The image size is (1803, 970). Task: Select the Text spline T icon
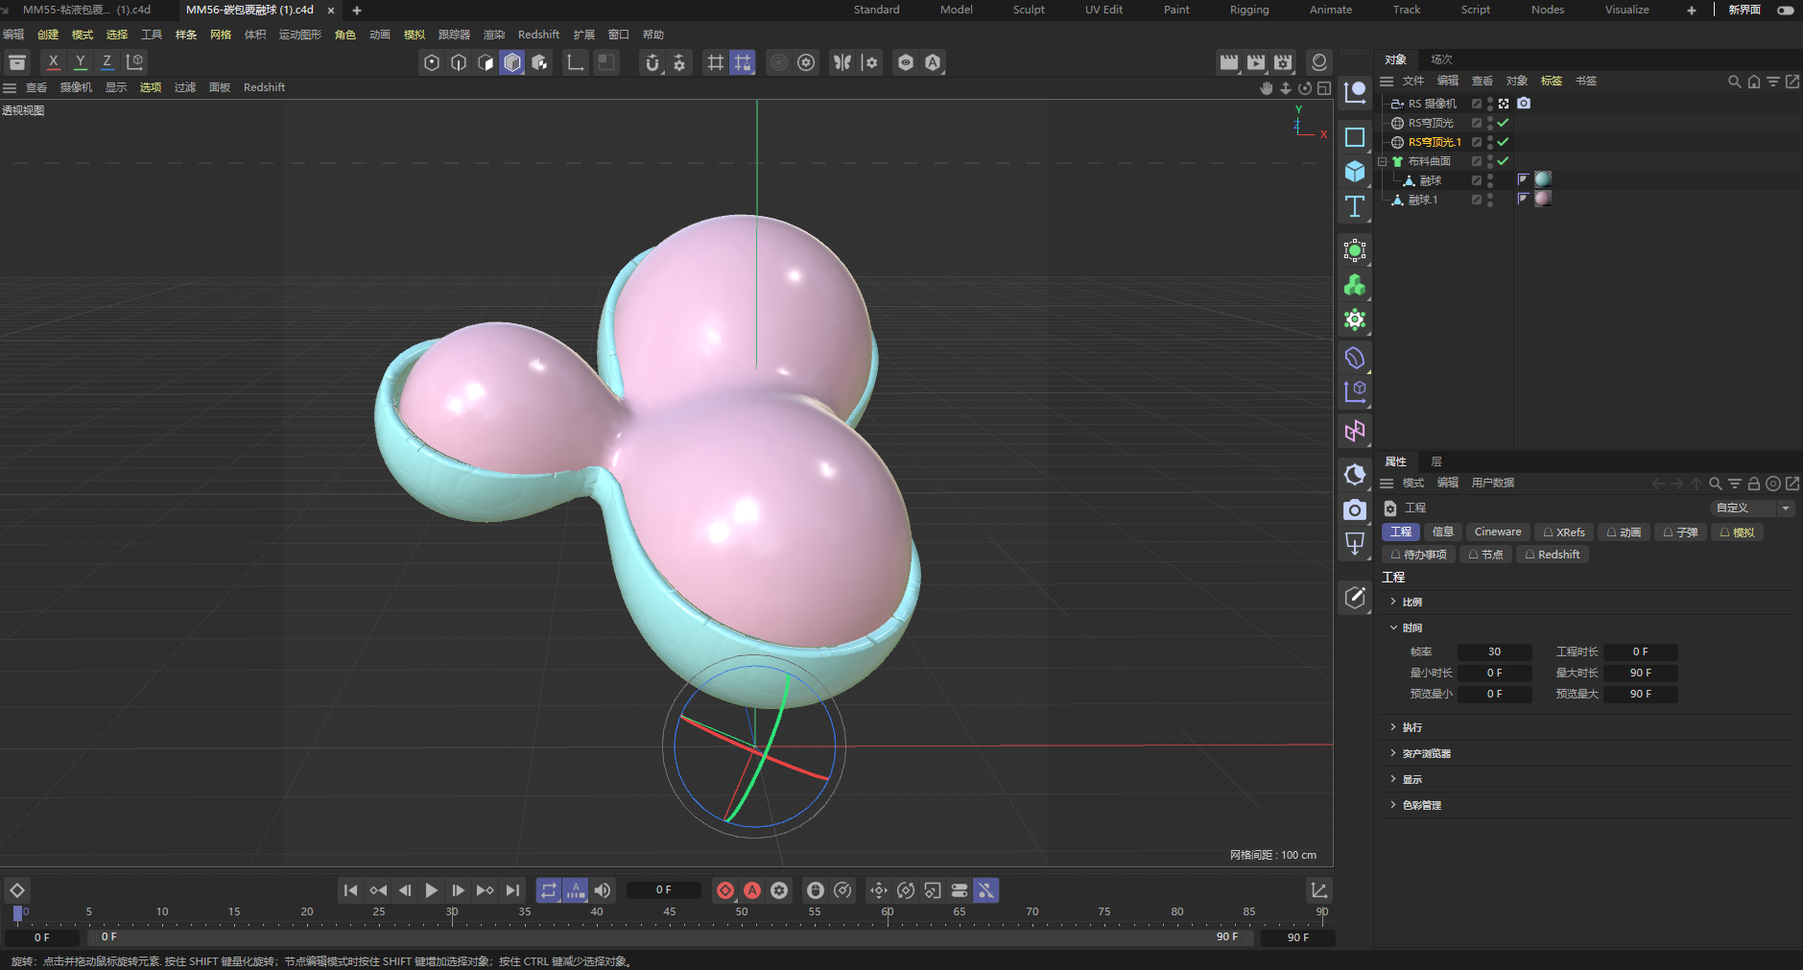(x=1355, y=206)
